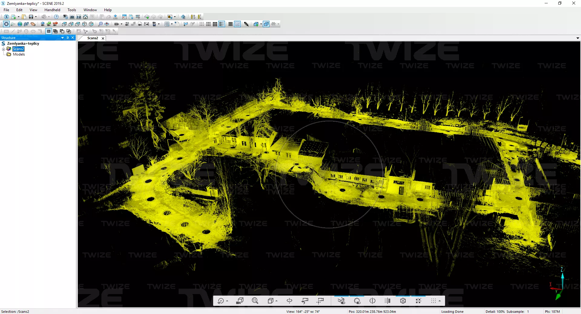The width and height of the screenshot is (581, 314).
Task: Toggle the cloud visibility switch in bottom toolbar
Action: coord(357,301)
